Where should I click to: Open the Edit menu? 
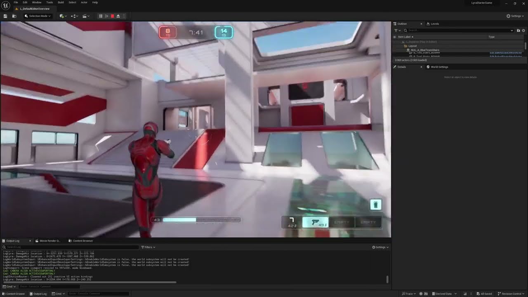click(25, 2)
